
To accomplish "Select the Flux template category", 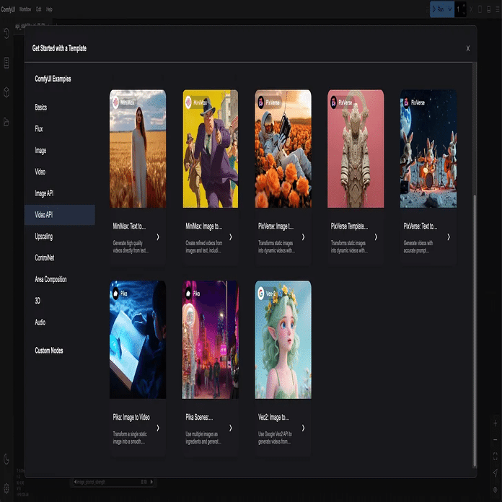I will pos(60,128).
